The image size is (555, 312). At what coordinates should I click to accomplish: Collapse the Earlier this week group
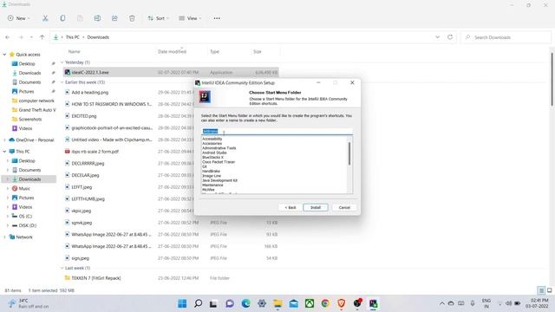tap(62, 82)
